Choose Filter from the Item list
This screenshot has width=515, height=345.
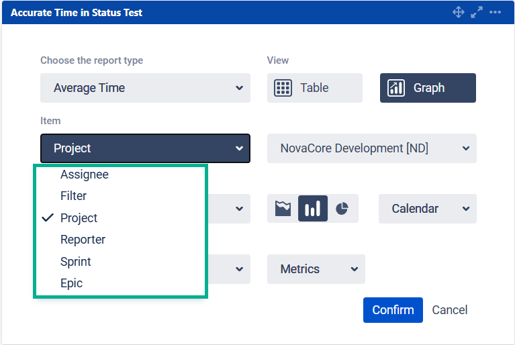[74, 196]
